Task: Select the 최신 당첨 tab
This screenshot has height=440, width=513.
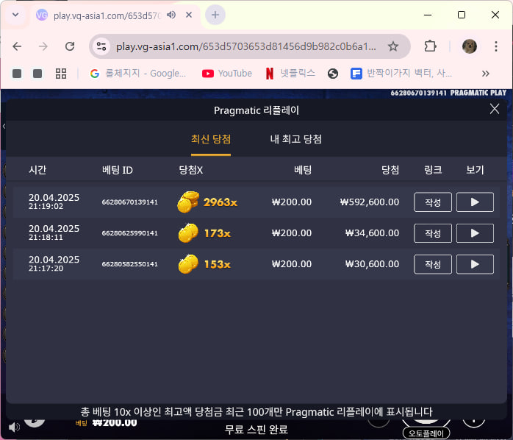Action: pos(211,139)
